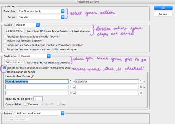
Task: Open the stepper arrows beside extension field
Action: (141, 81)
